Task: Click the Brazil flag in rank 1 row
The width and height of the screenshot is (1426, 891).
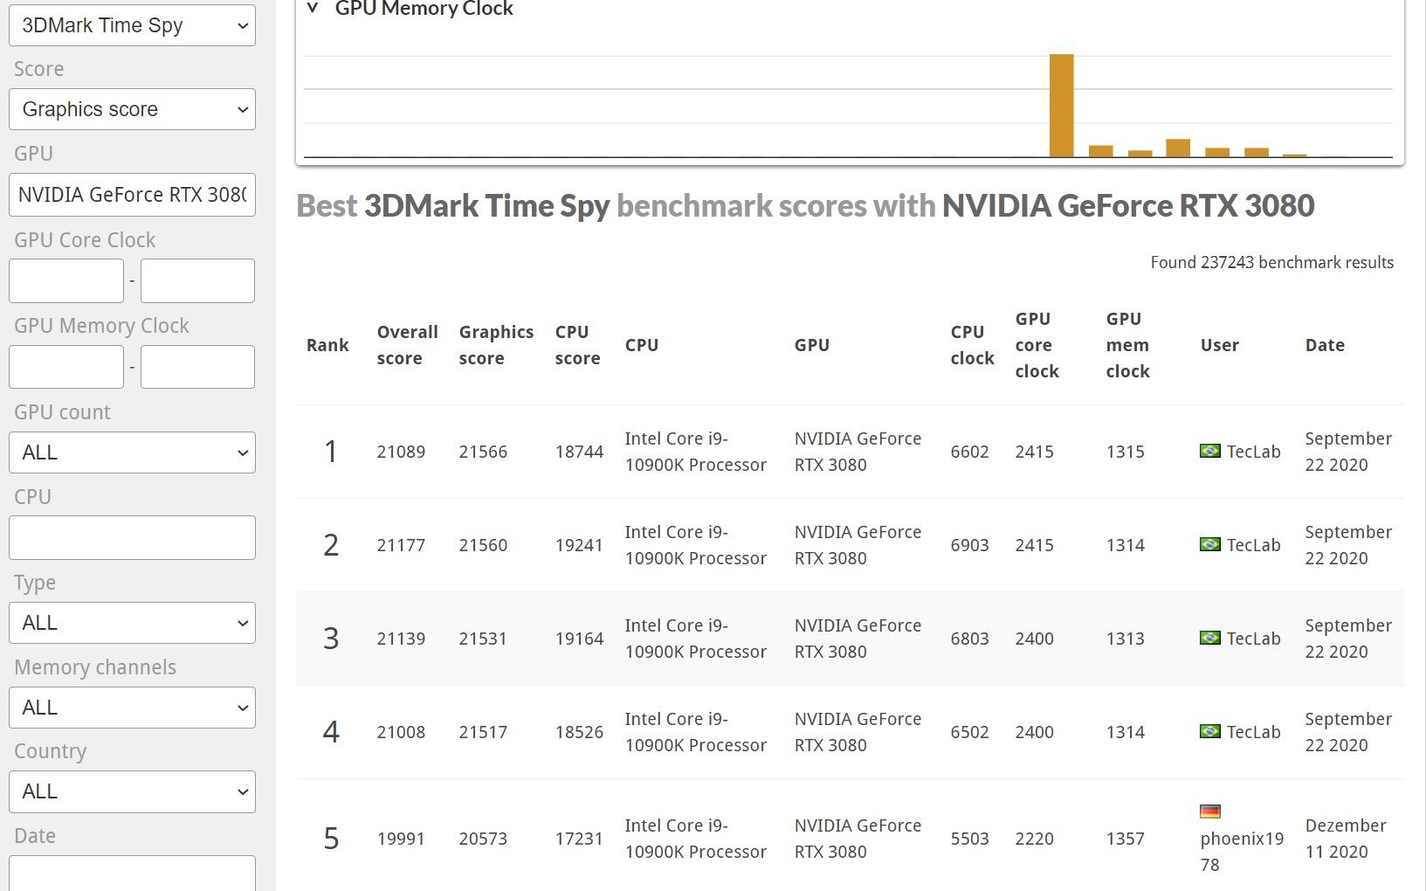Action: pos(1209,451)
